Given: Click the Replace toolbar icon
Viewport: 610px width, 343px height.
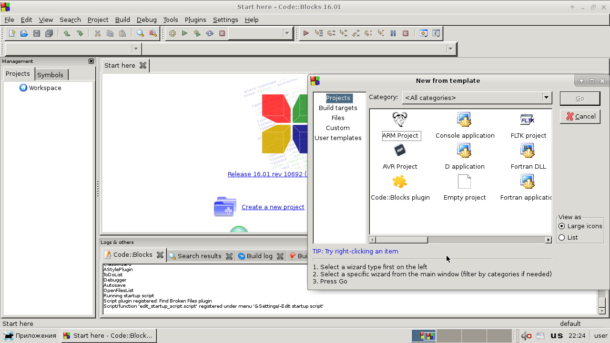Looking at the screenshot, I should (x=152, y=33).
